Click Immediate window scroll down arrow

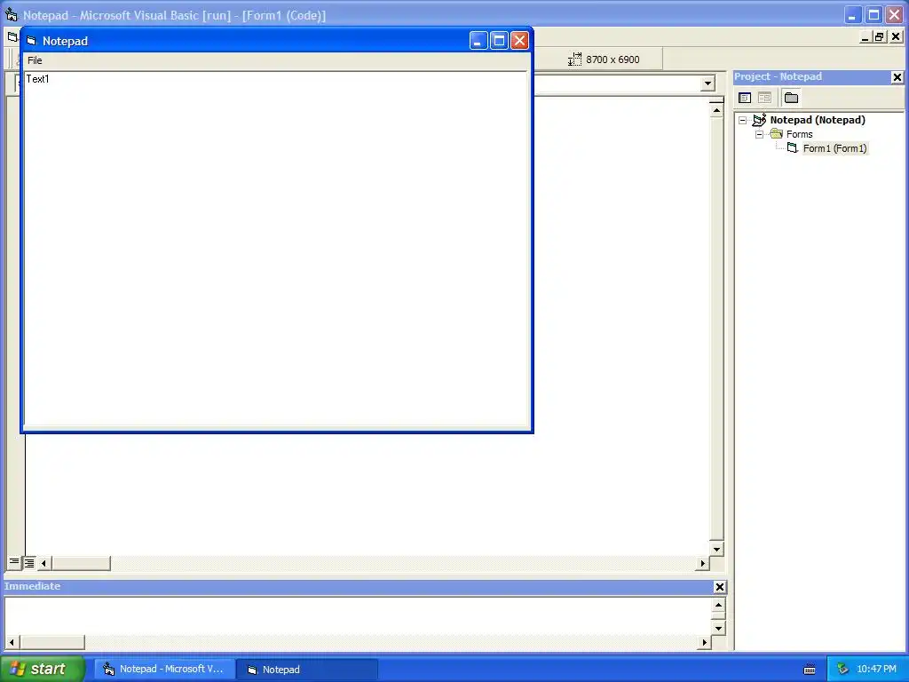click(x=718, y=628)
